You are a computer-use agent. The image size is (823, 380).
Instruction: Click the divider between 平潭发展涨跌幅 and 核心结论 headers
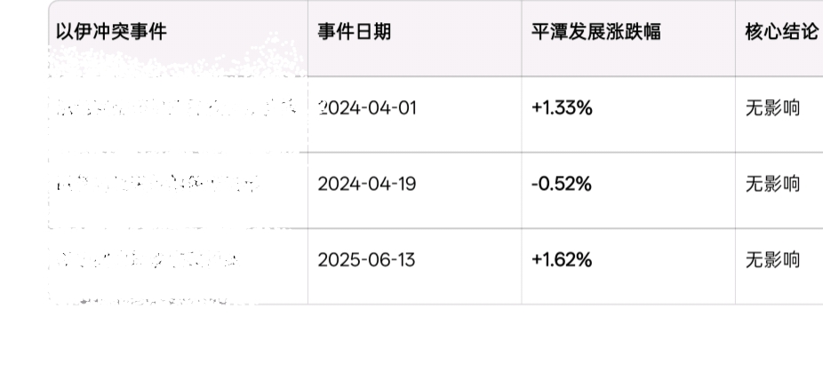click(735, 33)
